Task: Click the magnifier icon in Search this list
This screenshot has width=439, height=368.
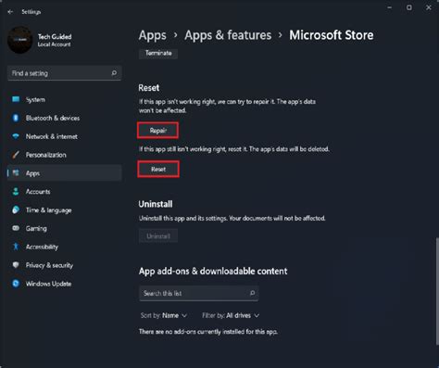Action: (252, 293)
